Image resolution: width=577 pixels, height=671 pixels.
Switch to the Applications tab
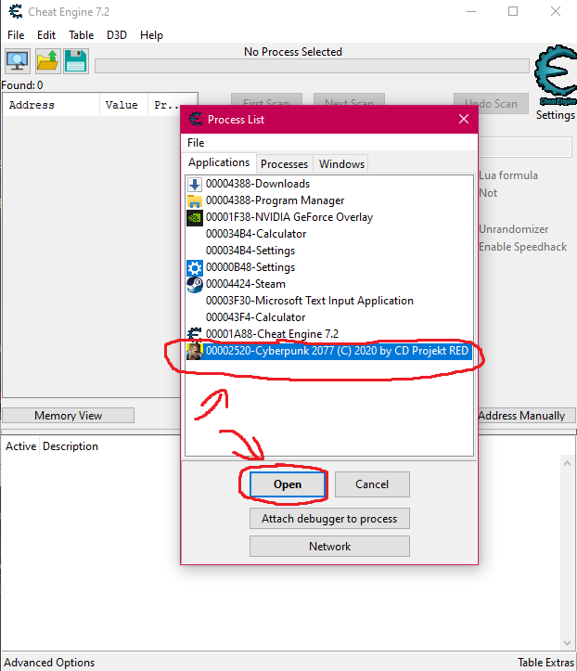coord(219,162)
